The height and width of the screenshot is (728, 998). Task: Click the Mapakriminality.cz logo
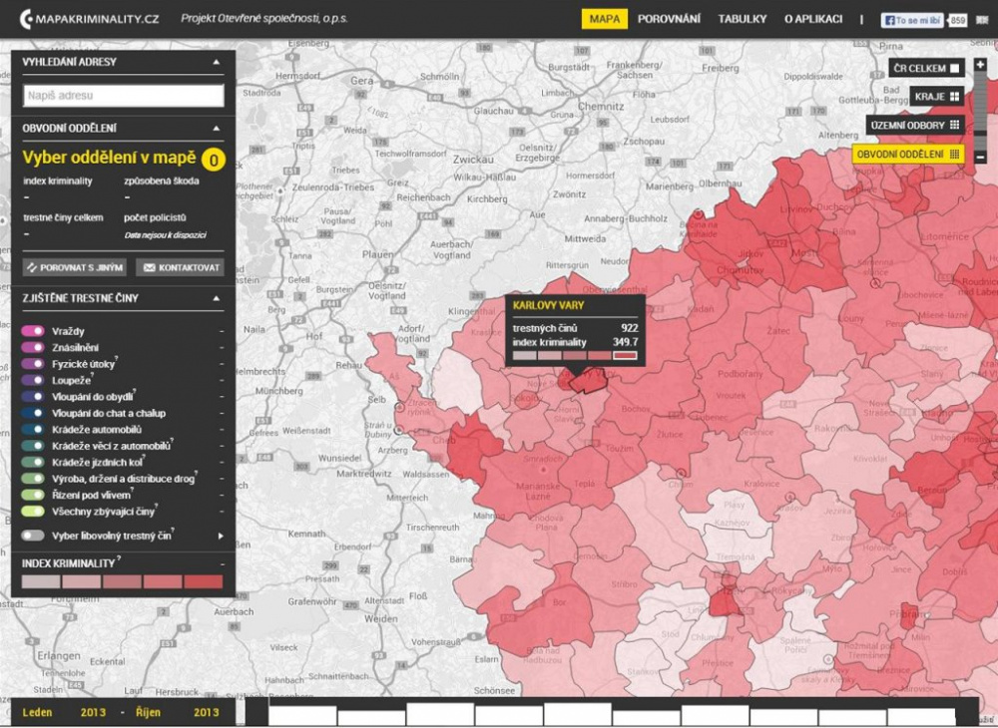tap(89, 18)
